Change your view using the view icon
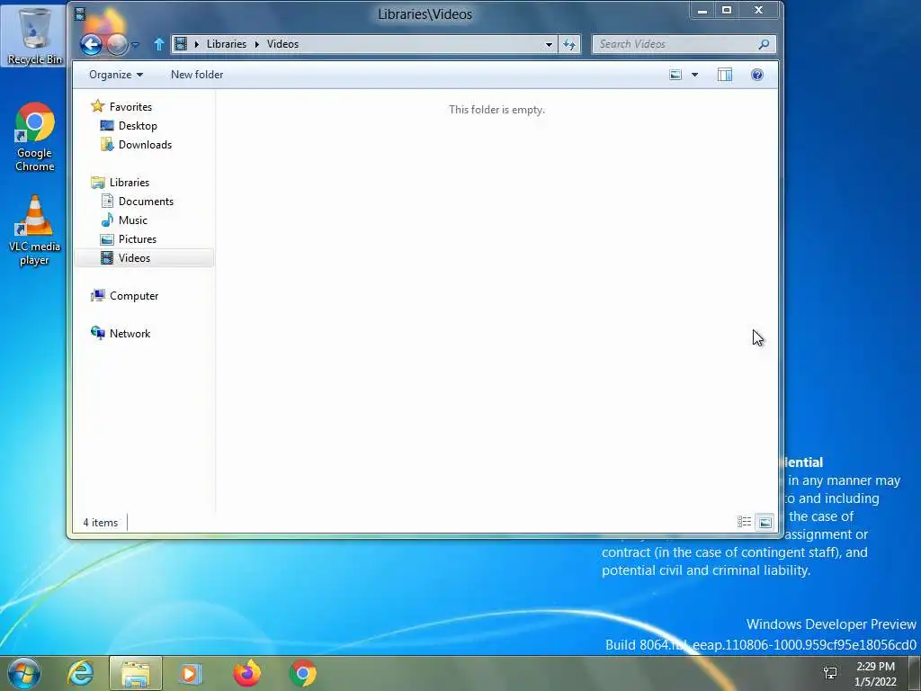Viewport: 921px width, 691px height. (x=675, y=75)
